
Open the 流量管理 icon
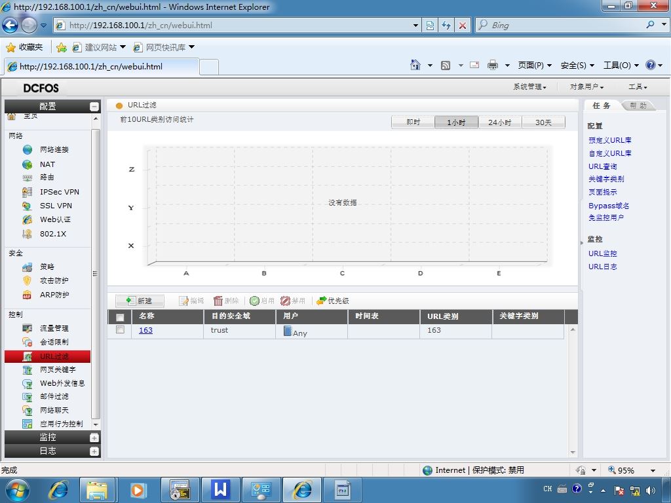click(28, 328)
